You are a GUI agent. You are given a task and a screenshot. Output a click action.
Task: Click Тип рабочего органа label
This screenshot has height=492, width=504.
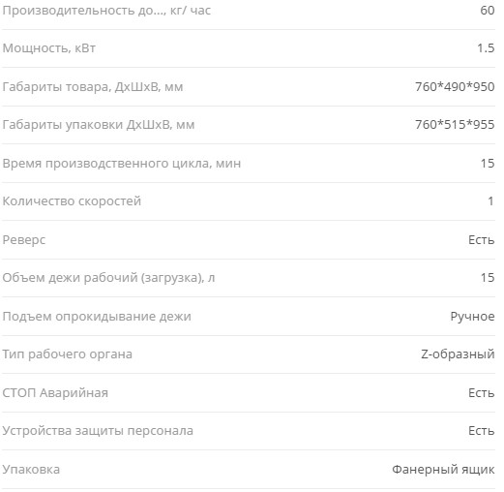point(68,354)
